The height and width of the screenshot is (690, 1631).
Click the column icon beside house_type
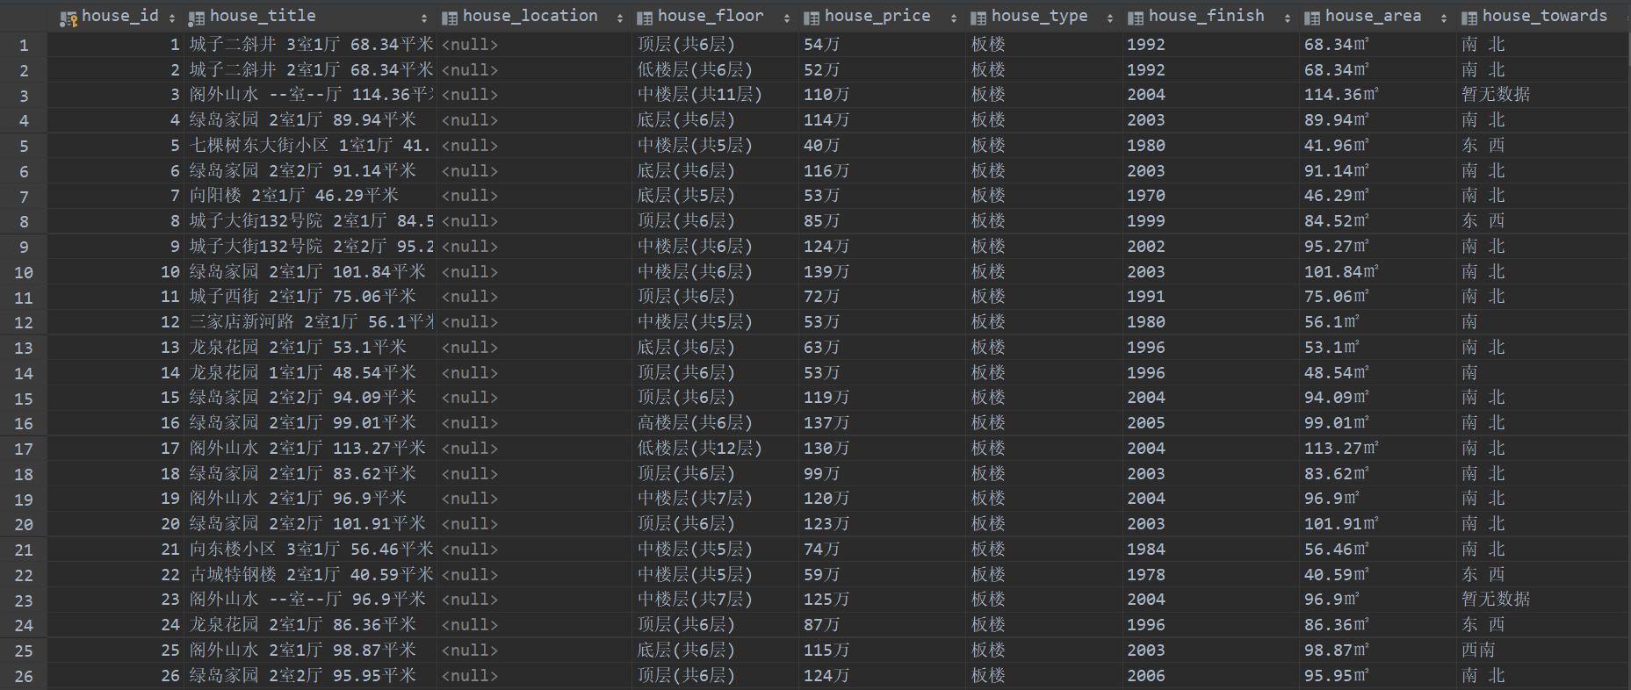pos(978,18)
